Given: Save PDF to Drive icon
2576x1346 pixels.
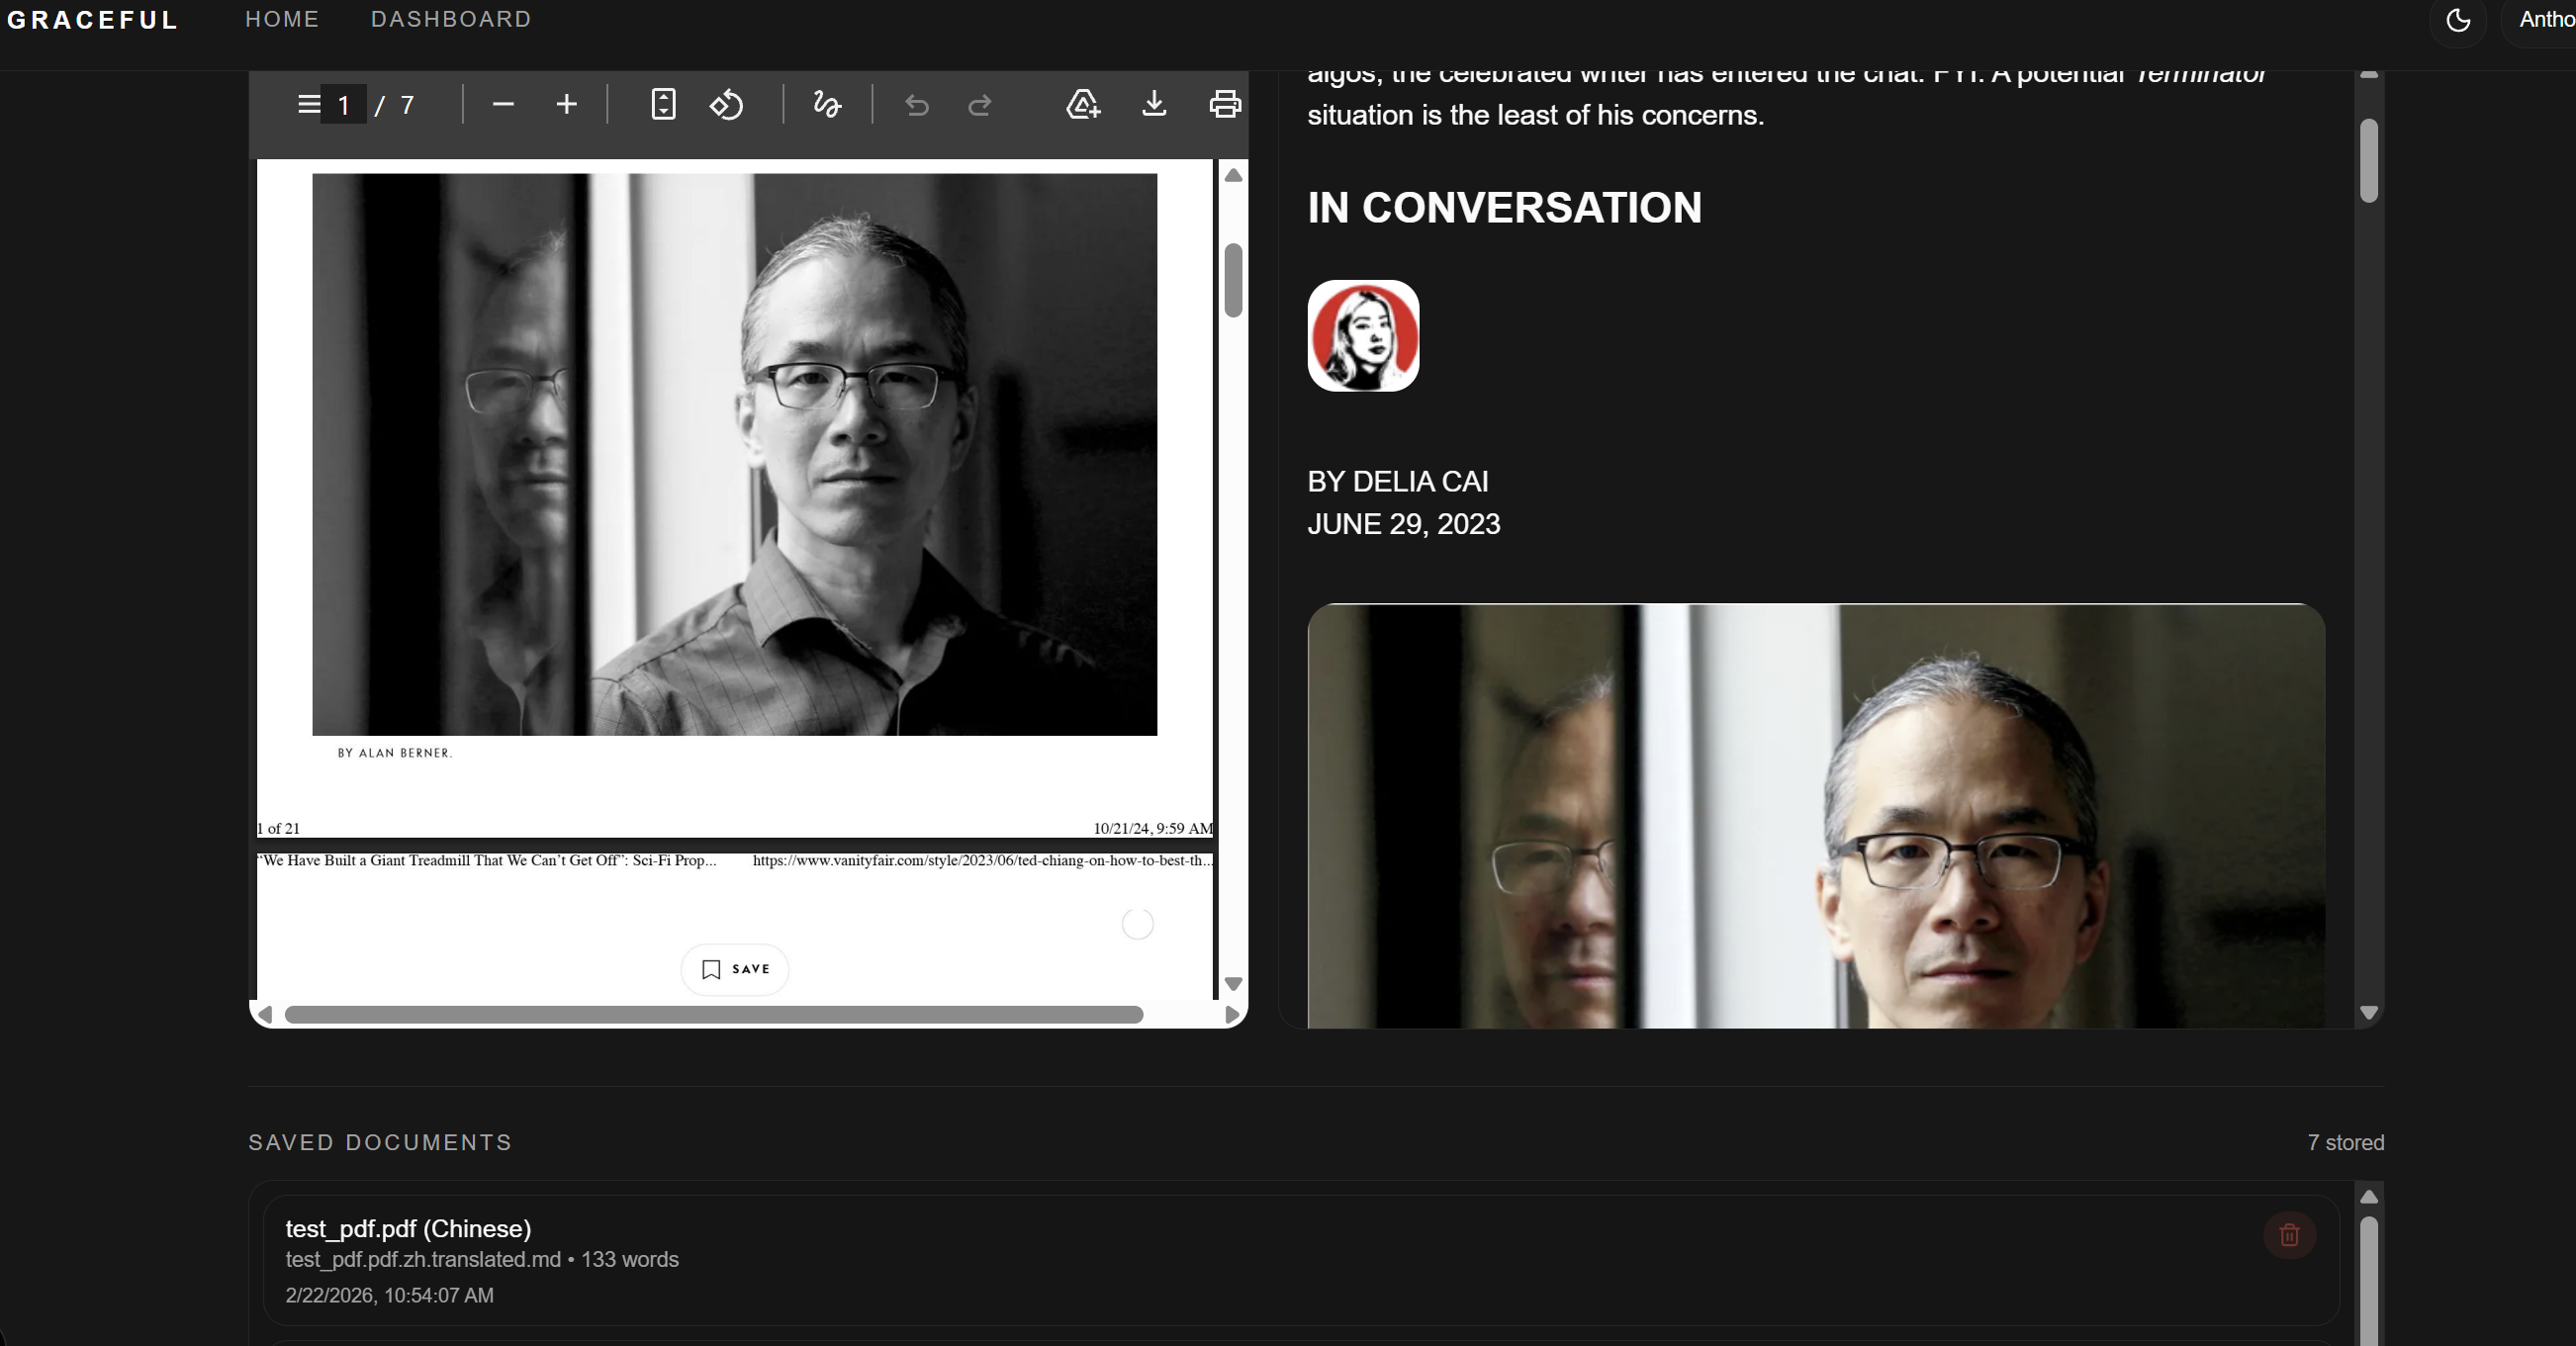Looking at the screenshot, I should [1082, 104].
